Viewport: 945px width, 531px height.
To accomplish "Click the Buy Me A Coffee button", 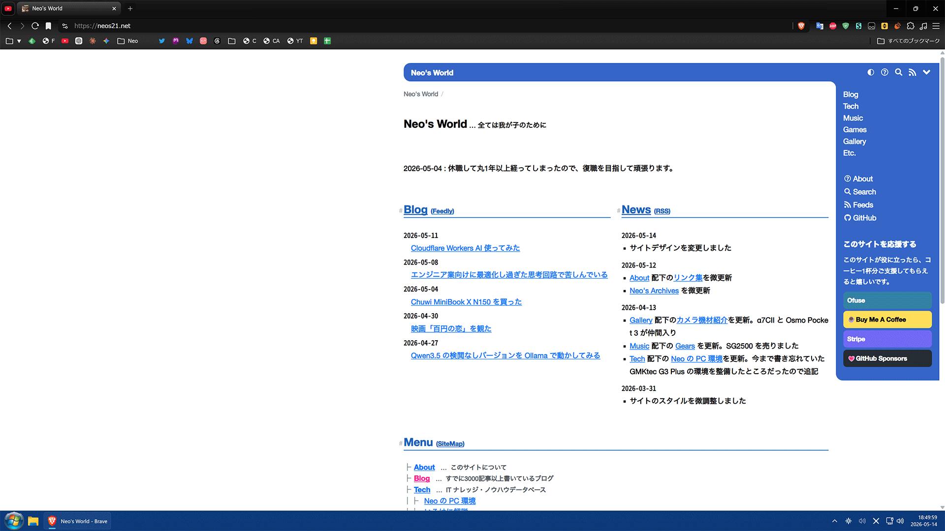I will click(x=887, y=320).
